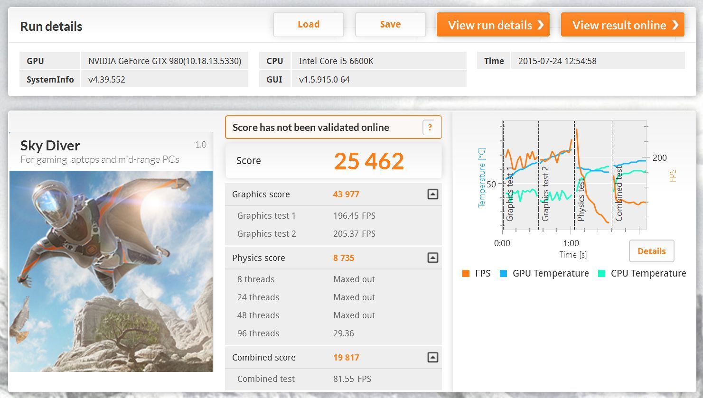703x398 pixels.
Task: Click the Details button under the chart
Action: tap(651, 251)
